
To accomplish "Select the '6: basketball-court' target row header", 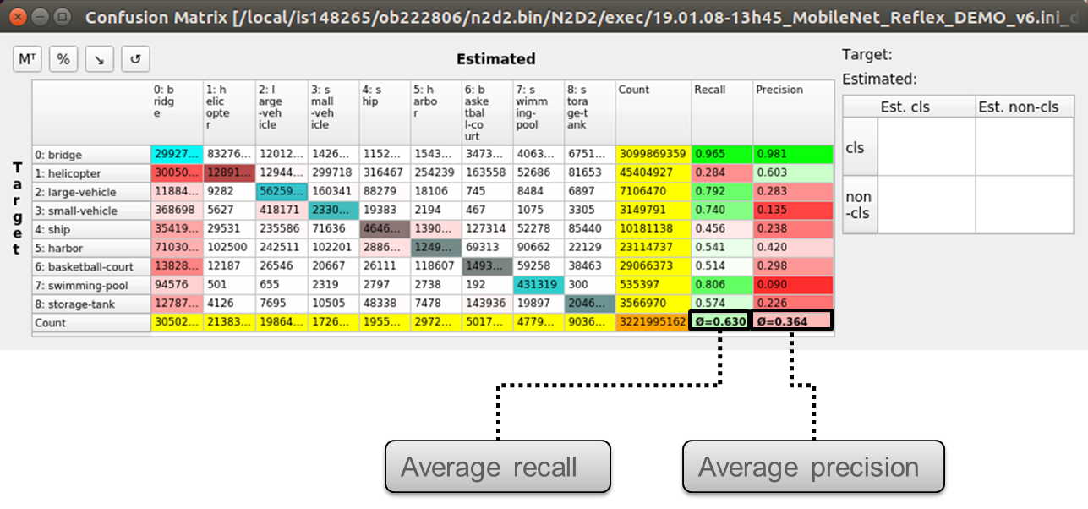I will [91, 266].
